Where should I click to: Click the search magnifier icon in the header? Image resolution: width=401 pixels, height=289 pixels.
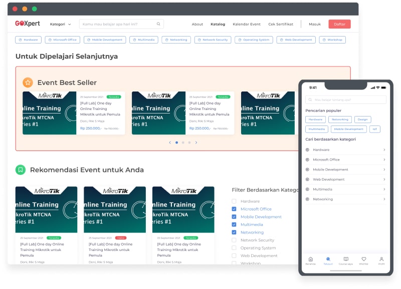point(158,24)
